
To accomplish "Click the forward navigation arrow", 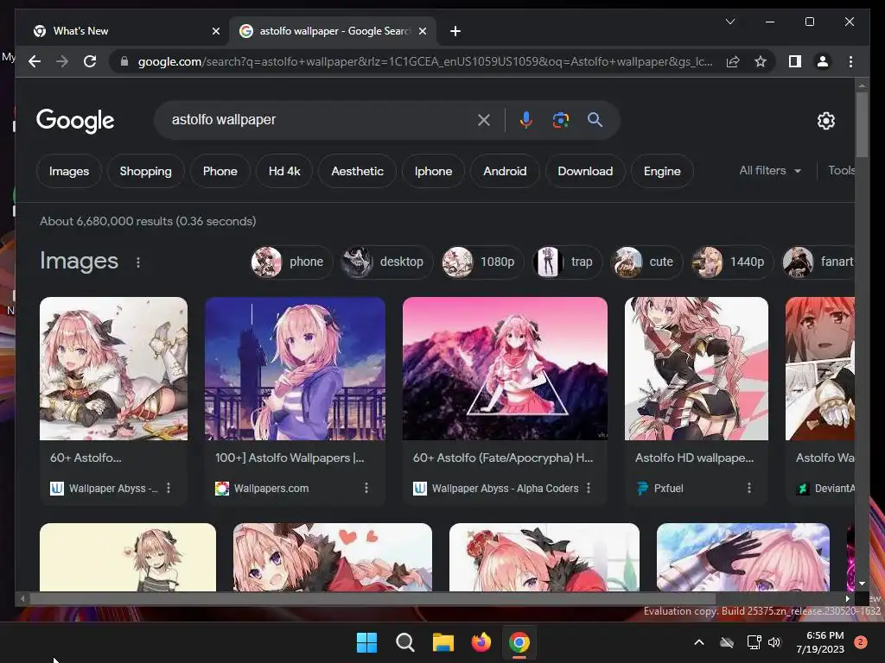I will pyautogui.click(x=62, y=61).
